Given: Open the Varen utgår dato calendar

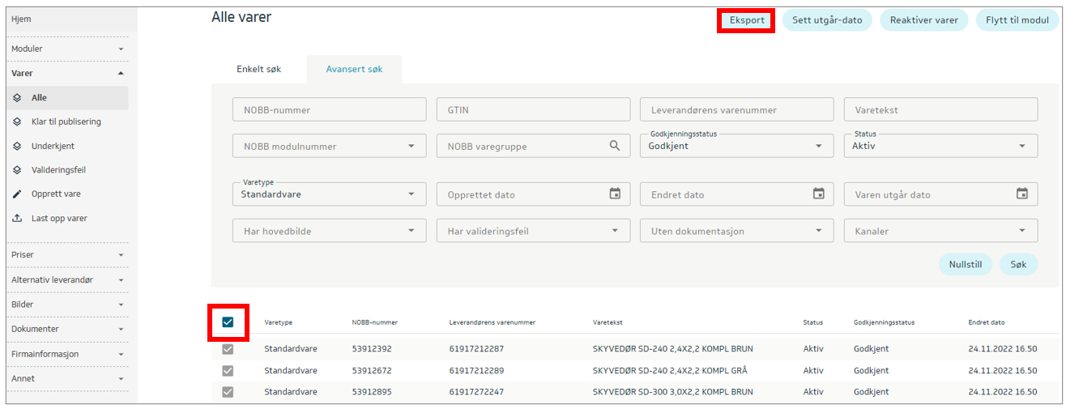Looking at the screenshot, I should click(1022, 194).
